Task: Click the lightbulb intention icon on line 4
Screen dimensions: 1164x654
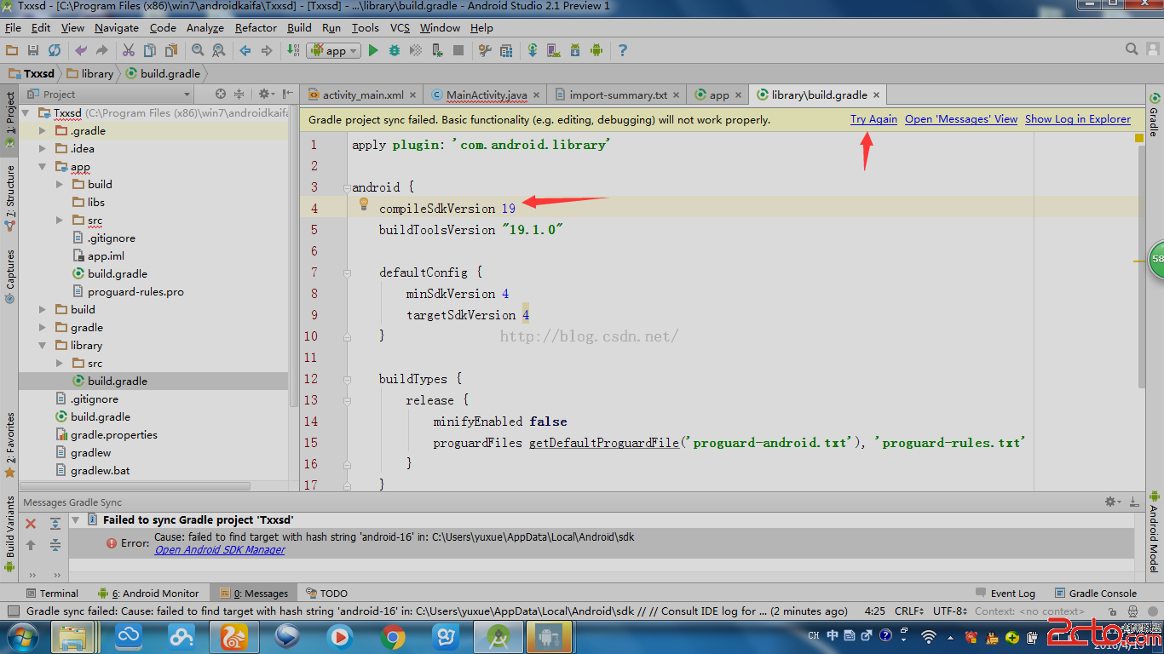Action: 363,204
